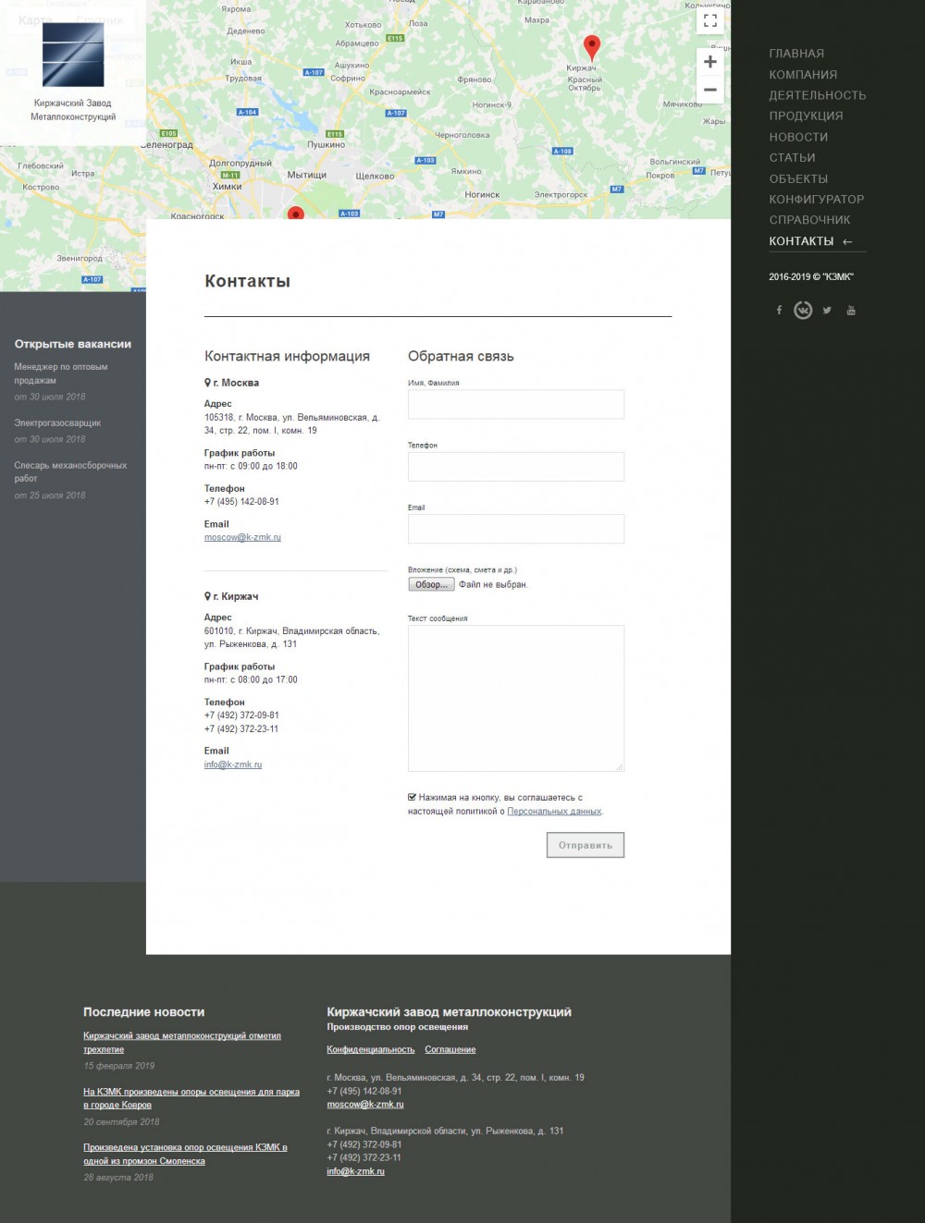This screenshot has height=1223, width=925.
Task: Open the СТАТЬИ menu item
Action: 792,158
